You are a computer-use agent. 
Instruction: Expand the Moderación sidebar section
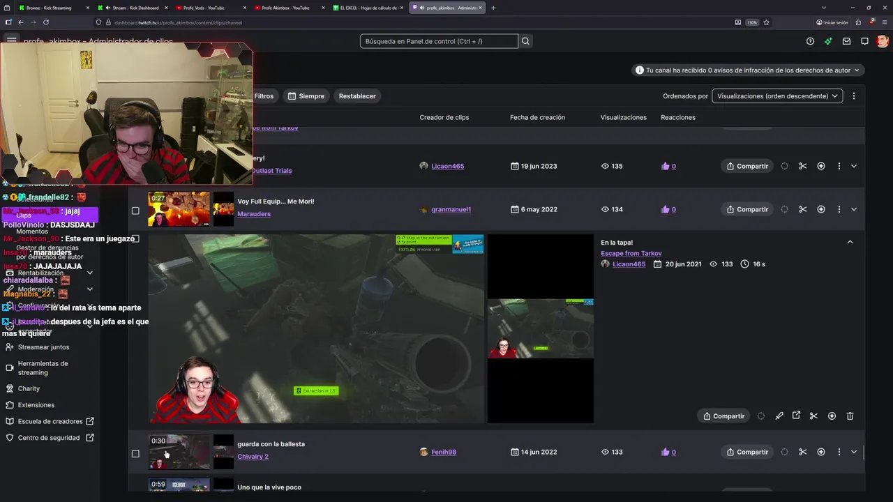point(89,289)
